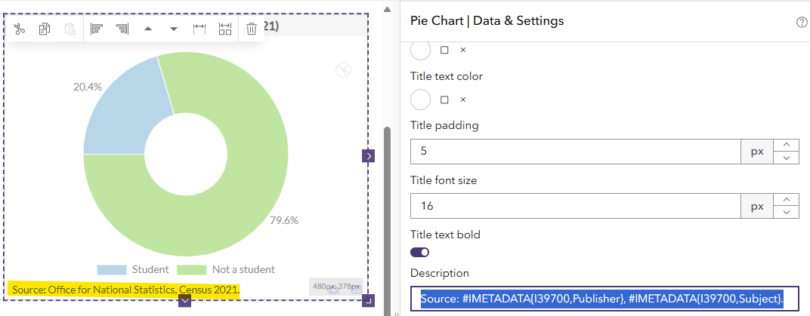The height and width of the screenshot is (316, 810).
Task: Open the help icon in settings header
Action: tap(802, 22)
